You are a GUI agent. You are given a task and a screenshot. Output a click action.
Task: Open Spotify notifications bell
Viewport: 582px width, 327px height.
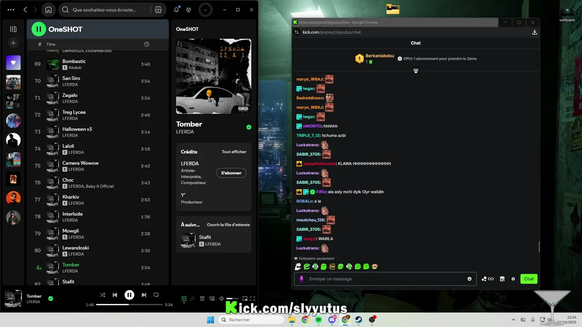(176, 10)
